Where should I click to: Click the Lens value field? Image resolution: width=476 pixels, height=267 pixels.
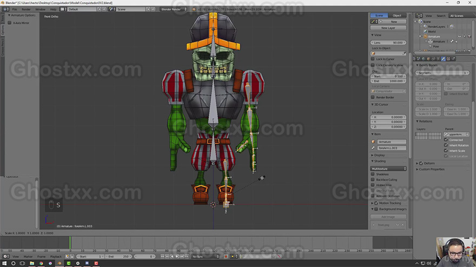coord(388,43)
